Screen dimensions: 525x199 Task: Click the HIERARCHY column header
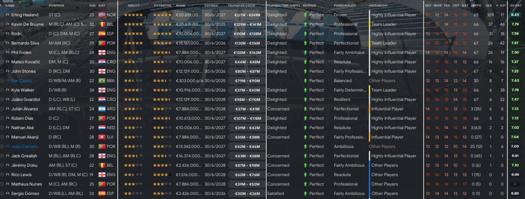point(378,6)
